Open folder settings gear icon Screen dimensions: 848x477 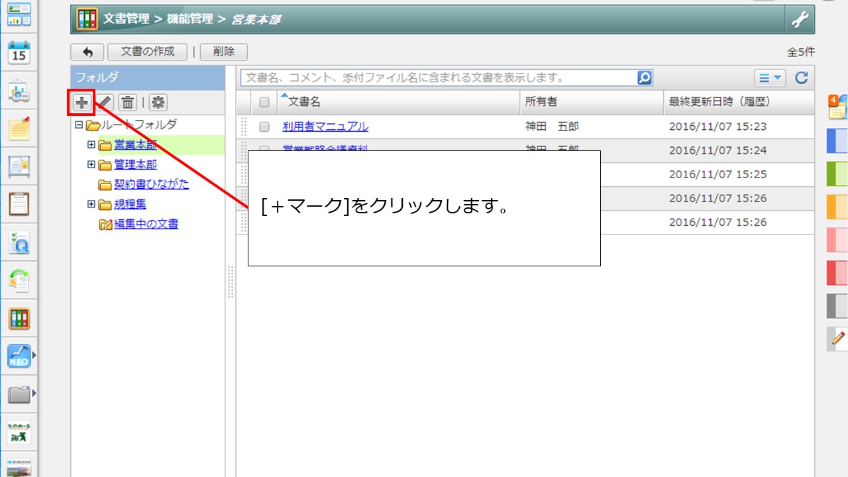pos(158,102)
